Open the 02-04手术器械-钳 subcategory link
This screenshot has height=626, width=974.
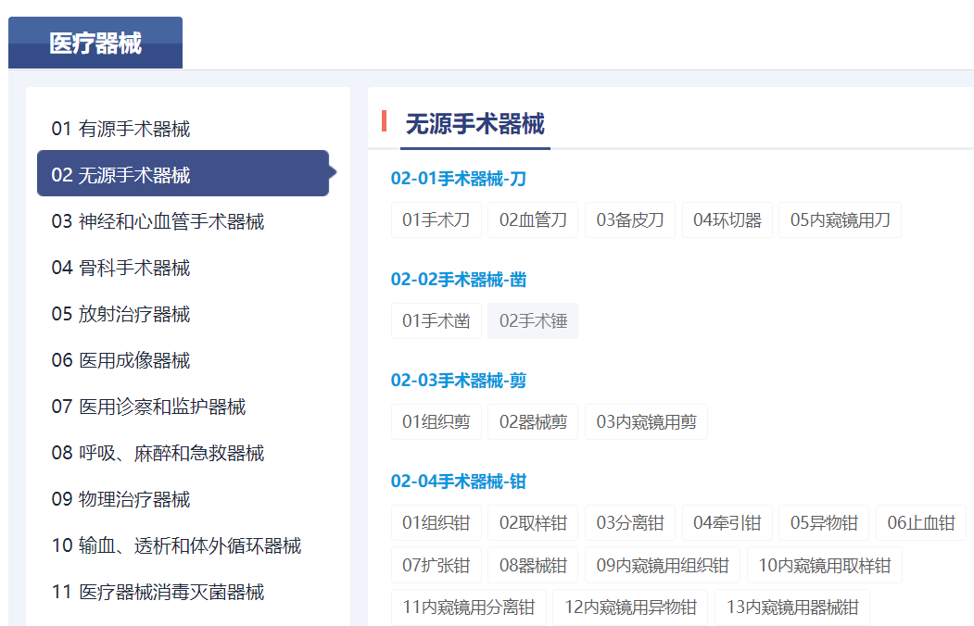point(459,482)
